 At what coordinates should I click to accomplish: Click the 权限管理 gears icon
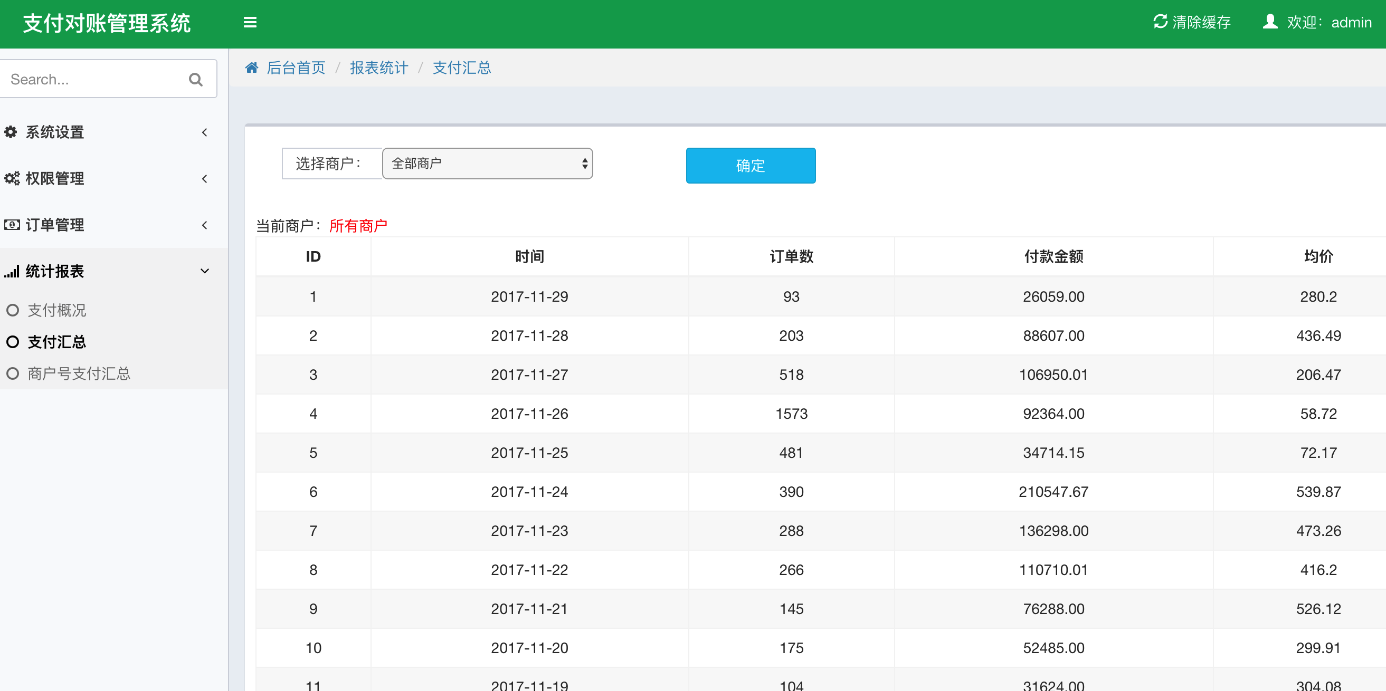pos(12,178)
